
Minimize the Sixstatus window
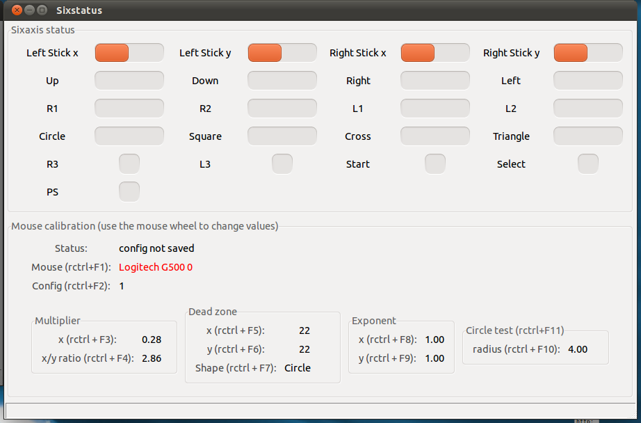tap(29, 10)
